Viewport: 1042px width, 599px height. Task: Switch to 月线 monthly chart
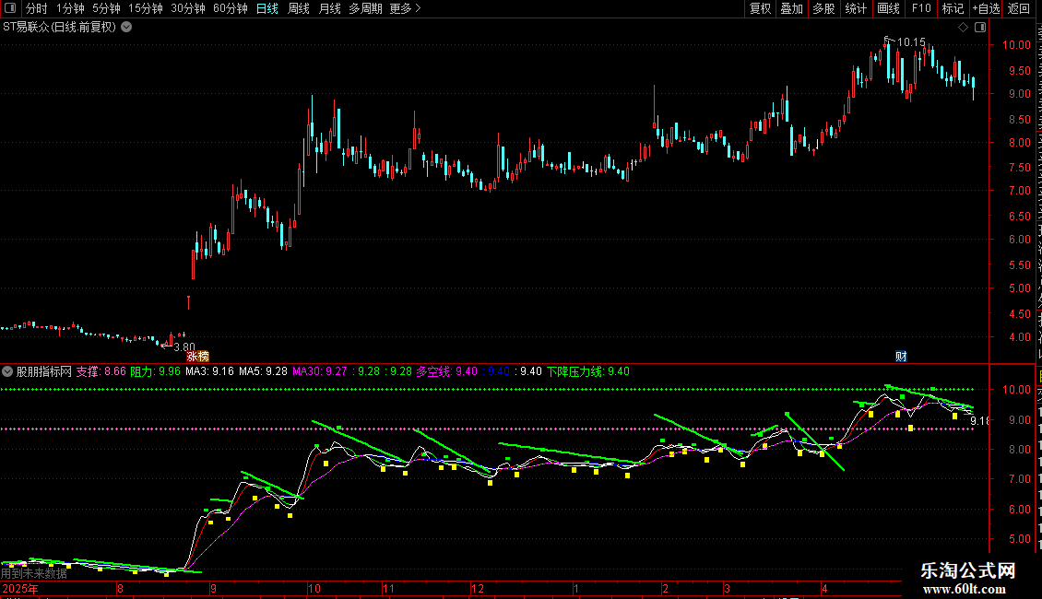329,8
